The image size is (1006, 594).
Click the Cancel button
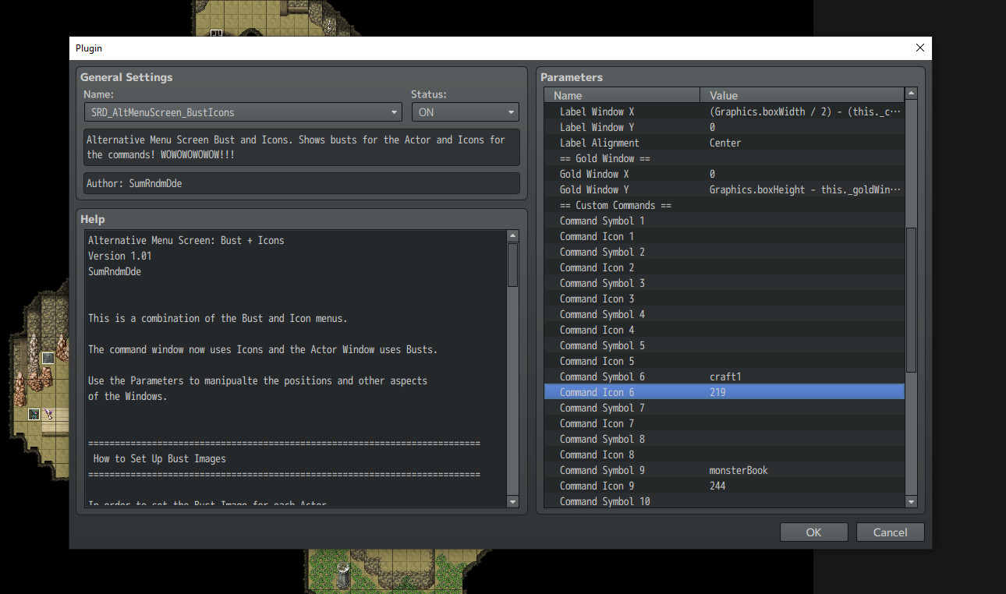point(890,532)
